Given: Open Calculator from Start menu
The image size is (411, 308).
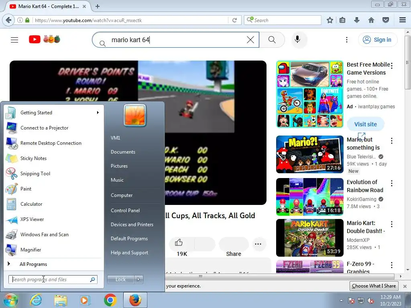Looking at the screenshot, I should (x=53, y=204).
